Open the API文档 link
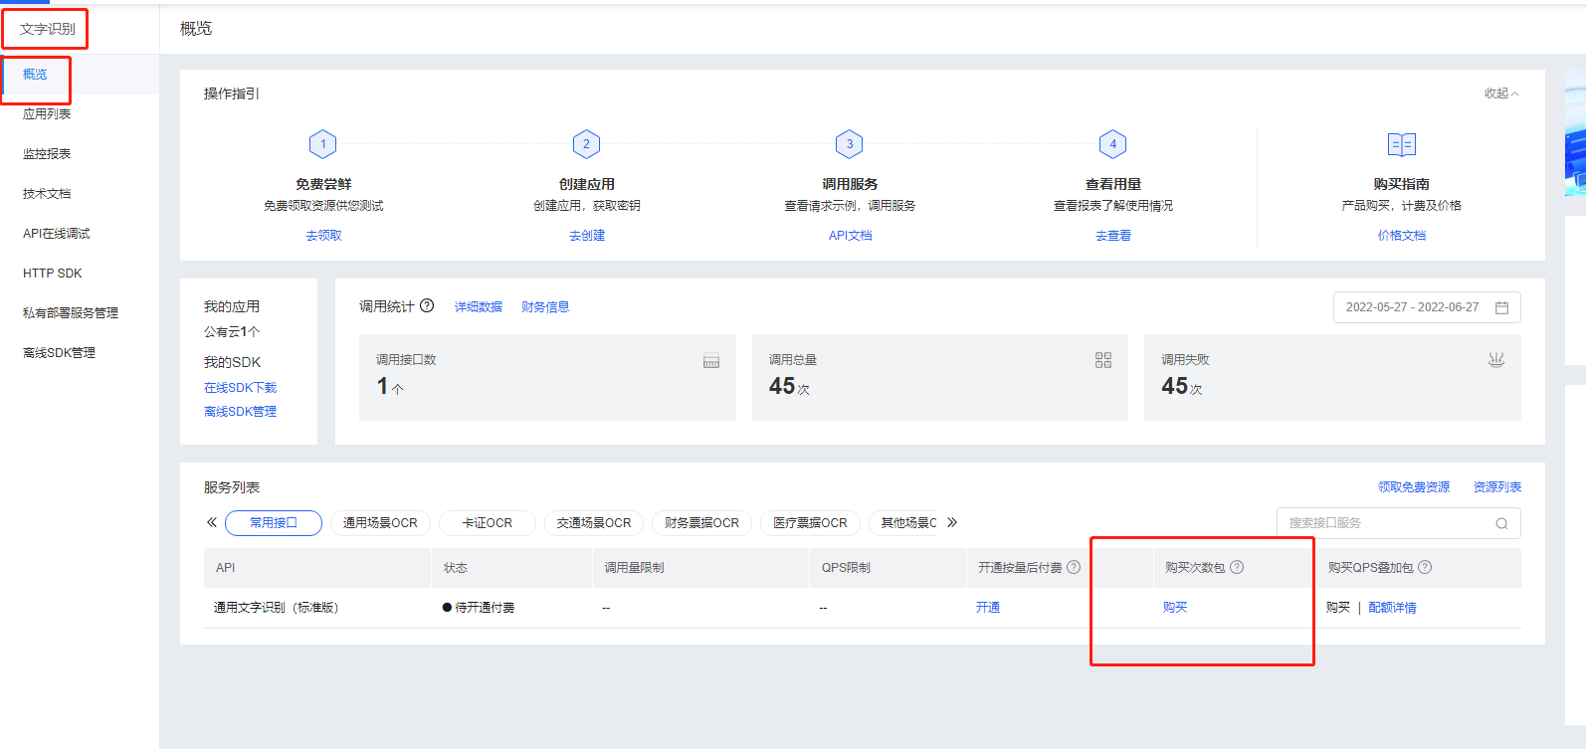 click(x=850, y=236)
